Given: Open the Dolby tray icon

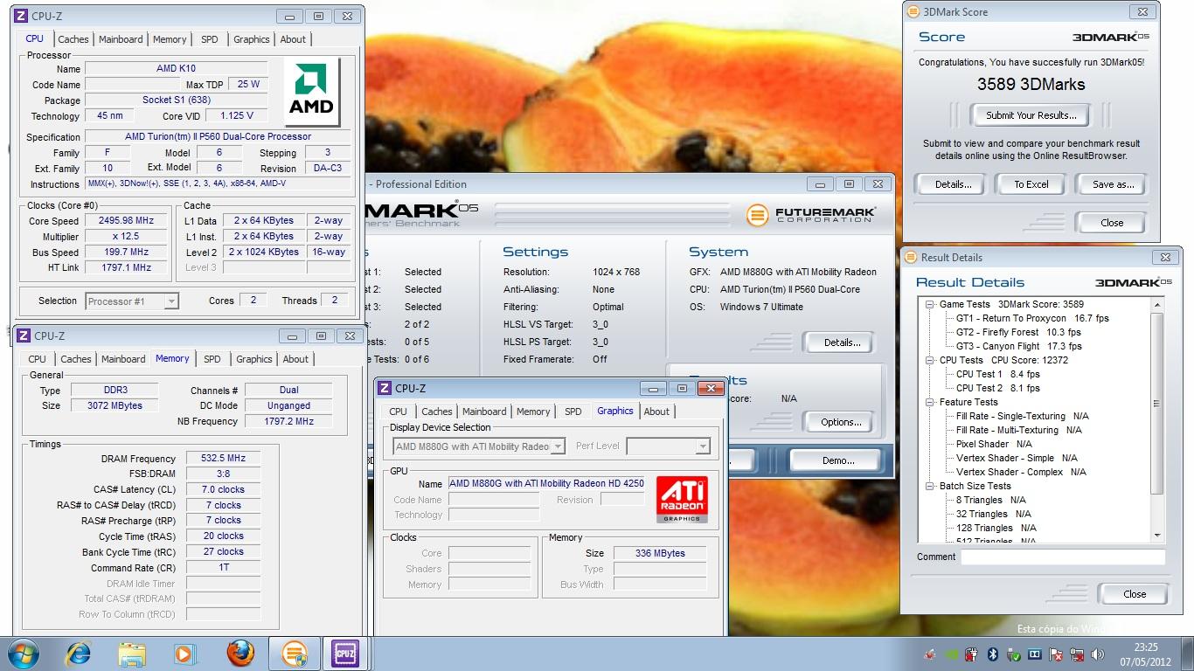Looking at the screenshot, I should pyautogui.click(x=1034, y=654).
